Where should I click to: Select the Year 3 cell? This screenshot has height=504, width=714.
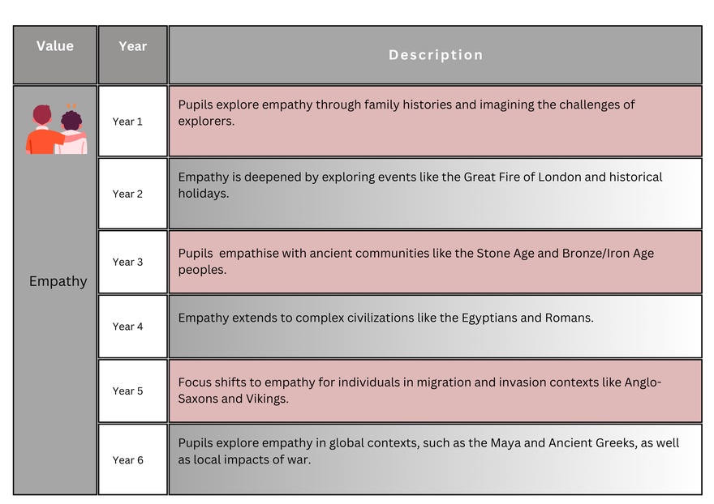(127, 262)
